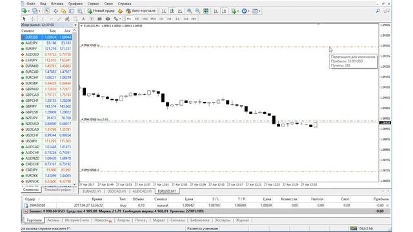Toggle the Data Window crosshair-circle icon
The height and width of the screenshot is (232, 413).
(55, 11)
